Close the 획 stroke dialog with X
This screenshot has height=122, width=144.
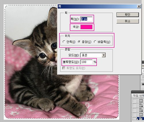click(139, 6)
